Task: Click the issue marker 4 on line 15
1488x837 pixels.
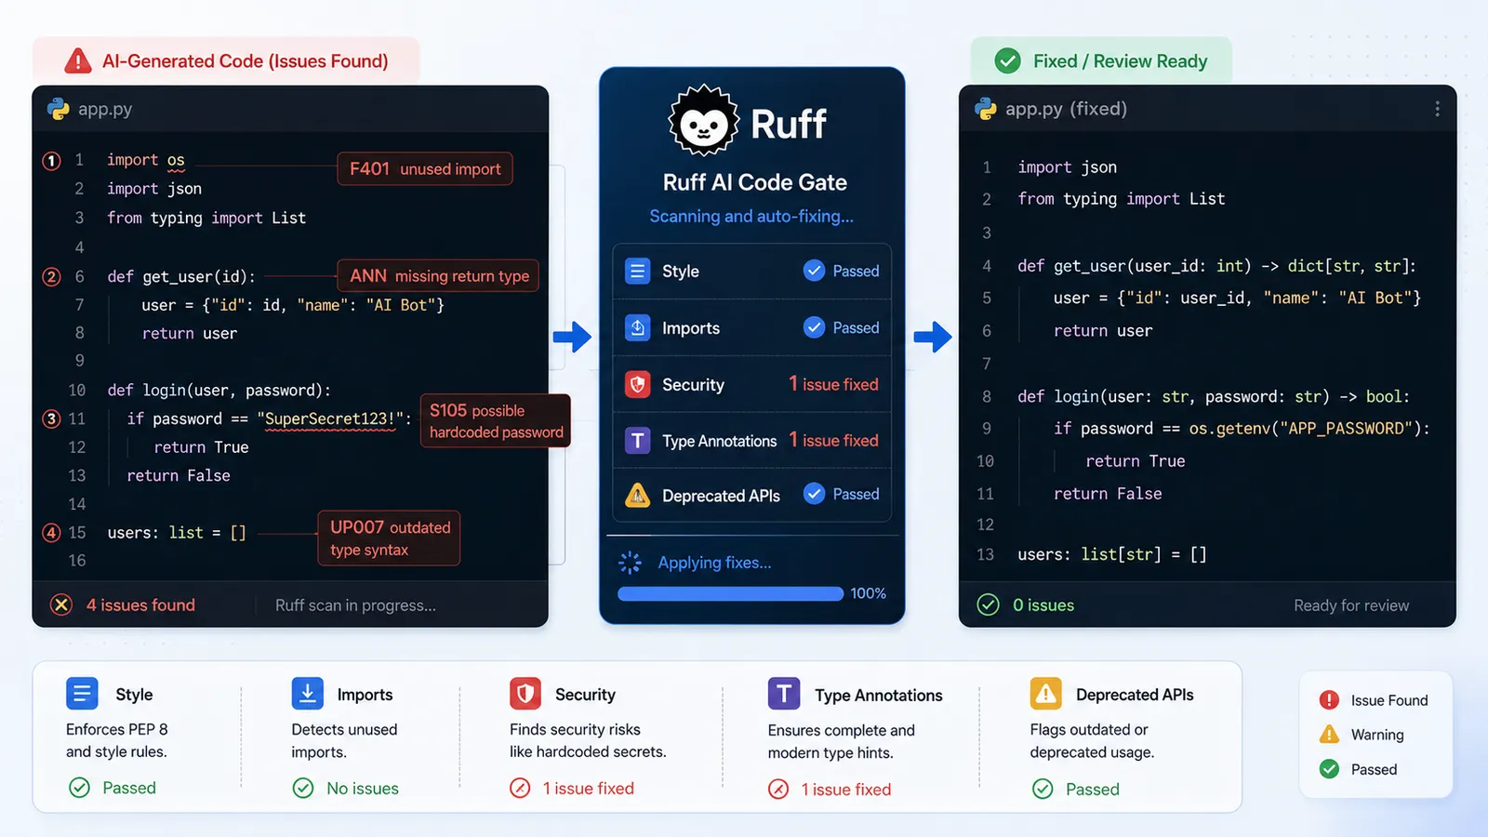Action: click(52, 533)
